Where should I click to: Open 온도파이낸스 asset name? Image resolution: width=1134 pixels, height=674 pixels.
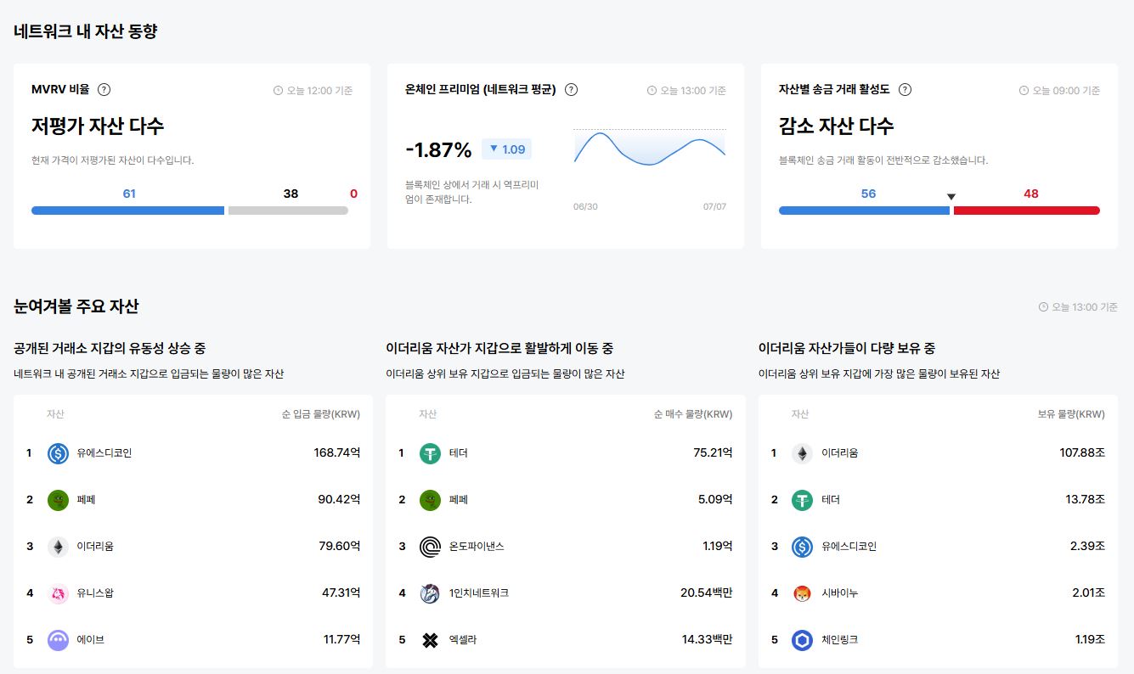[x=477, y=546]
